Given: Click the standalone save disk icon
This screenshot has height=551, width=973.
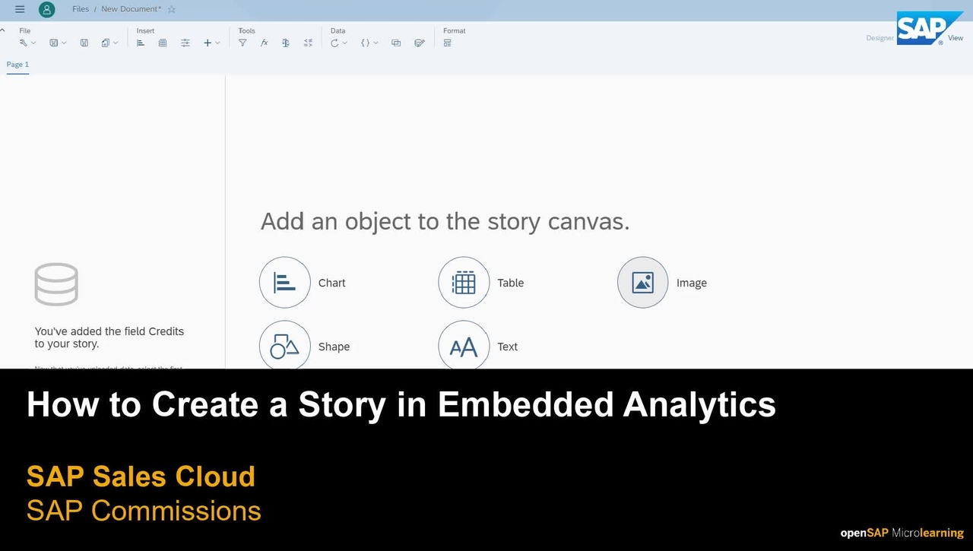Looking at the screenshot, I should click(84, 43).
